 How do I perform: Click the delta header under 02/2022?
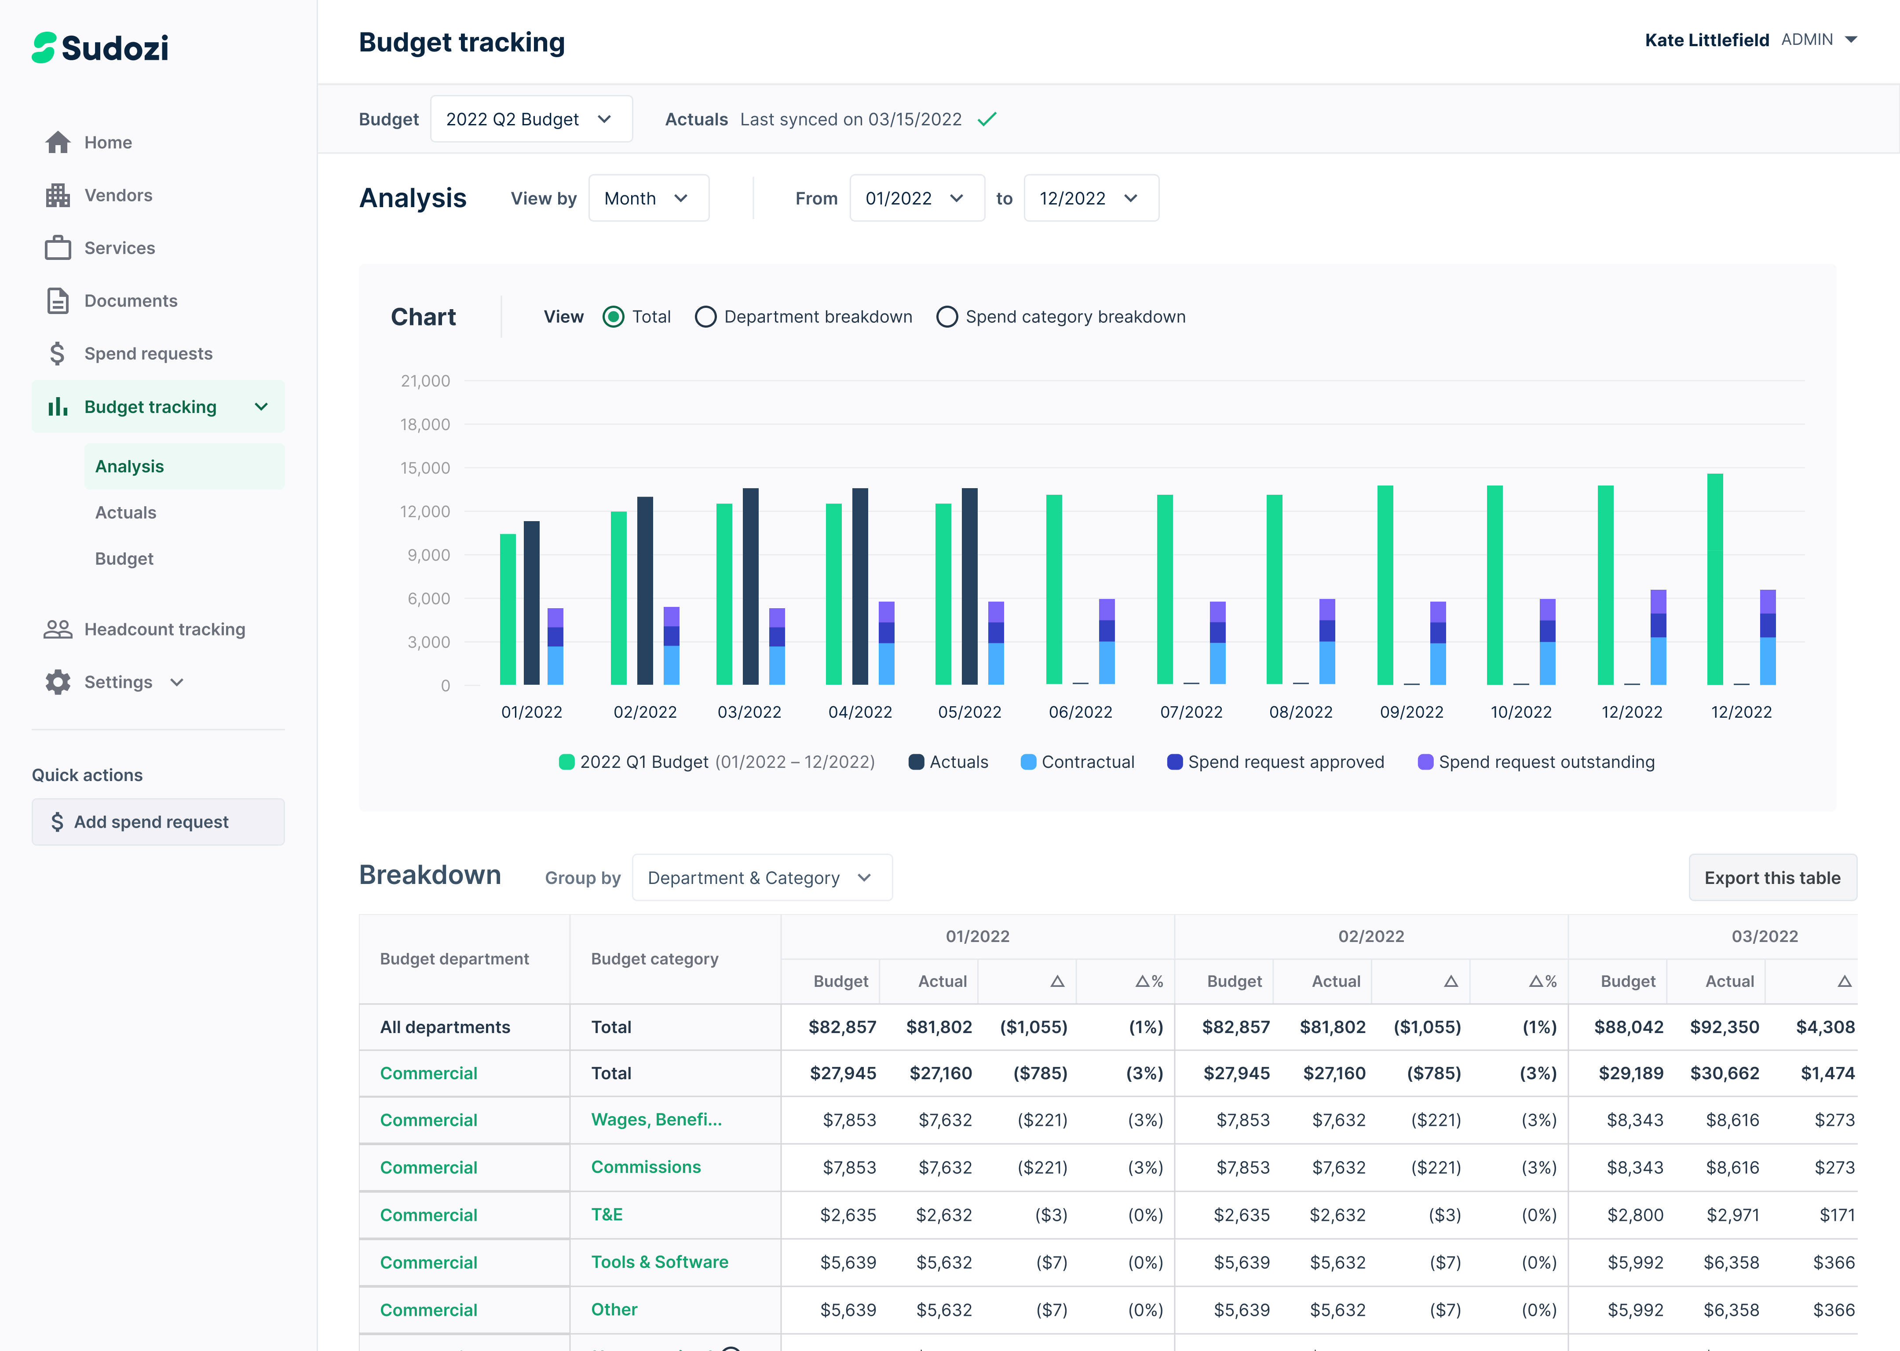click(1451, 982)
